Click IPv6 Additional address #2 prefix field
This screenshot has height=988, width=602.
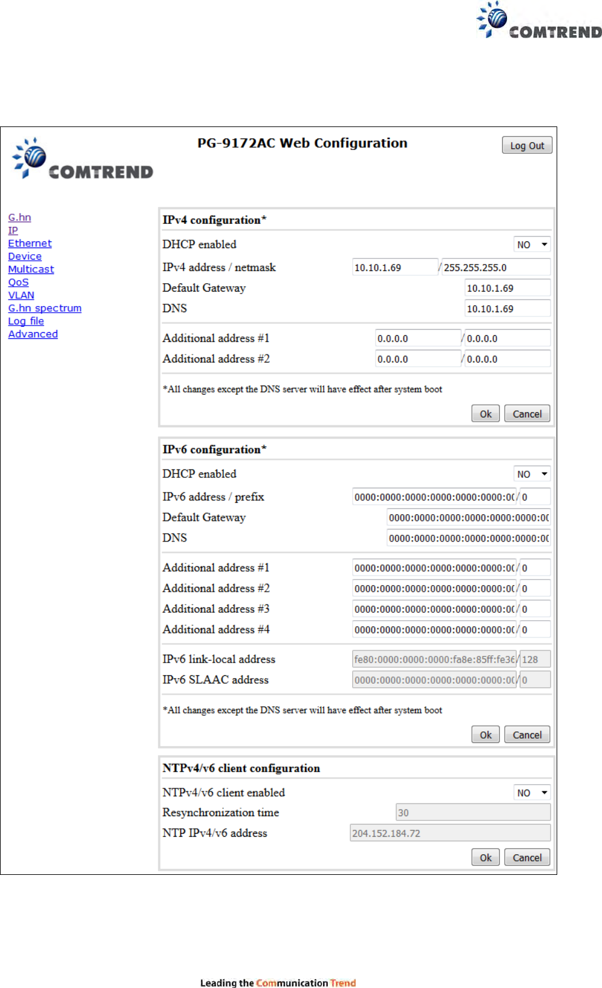coord(535,588)
